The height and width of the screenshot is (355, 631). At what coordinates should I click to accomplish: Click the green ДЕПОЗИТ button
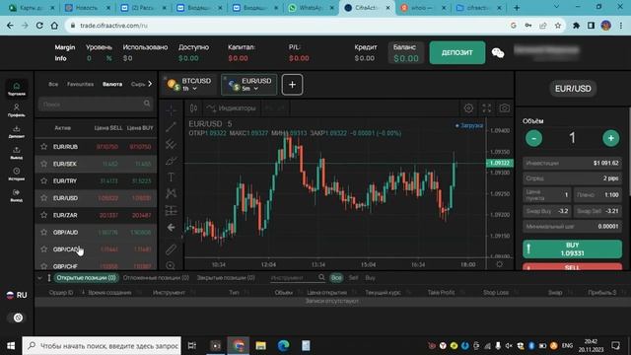click(457, 52)
